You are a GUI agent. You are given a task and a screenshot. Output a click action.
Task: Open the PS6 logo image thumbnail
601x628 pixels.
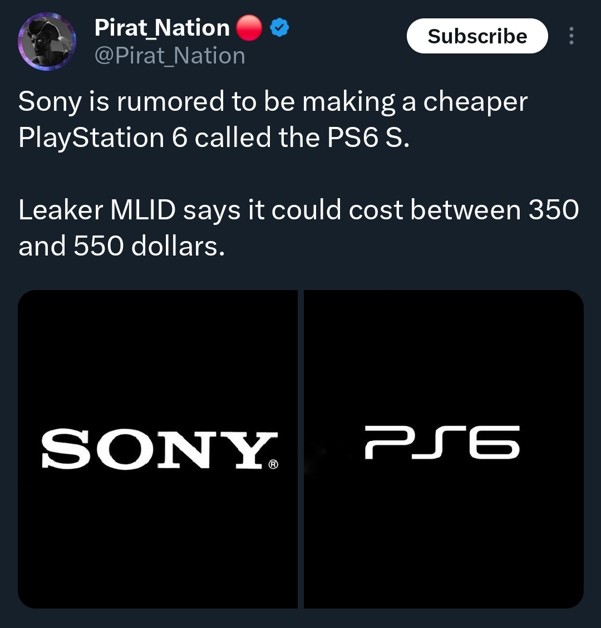click(x=444, y=529)
